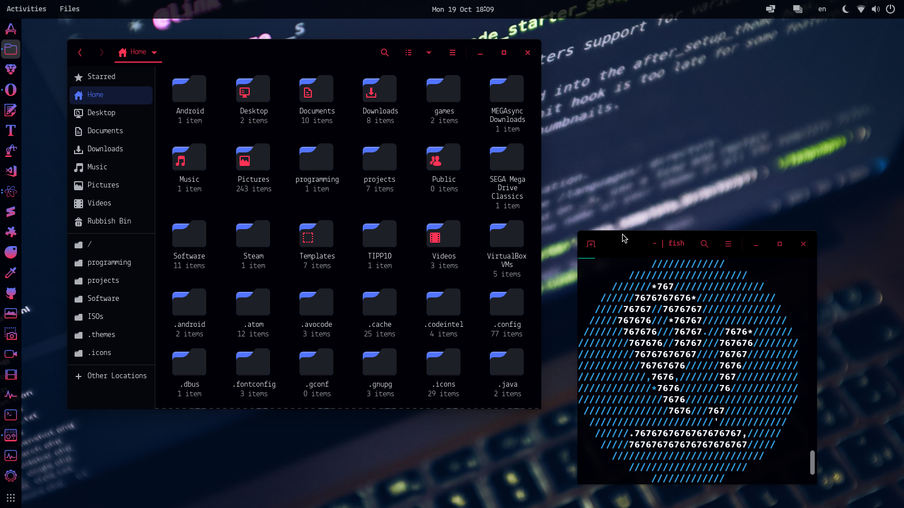Toggle list view in Files toolbar
The width and height of the screenshot is (904, 508).
coord(408,52)
